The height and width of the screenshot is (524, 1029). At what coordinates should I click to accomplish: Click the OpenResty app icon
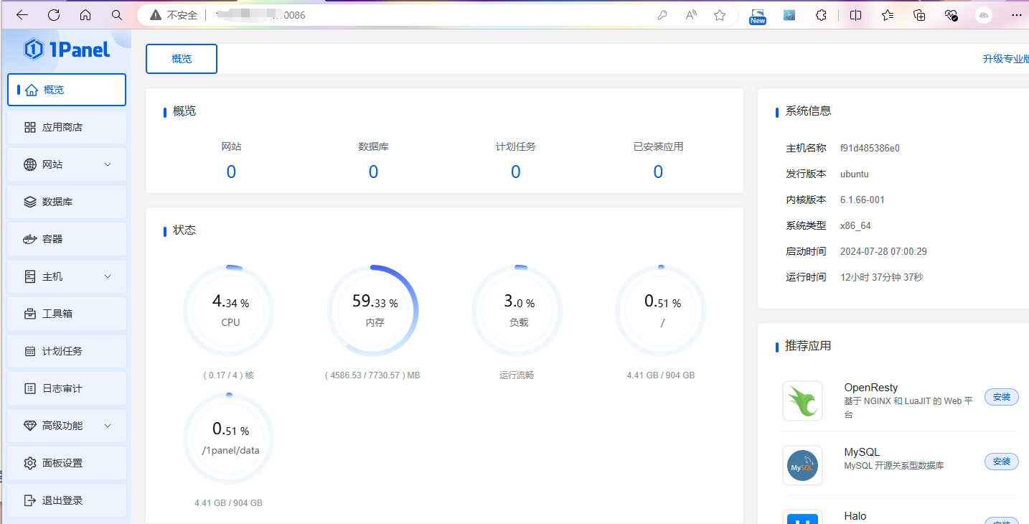click(x=802, y=401)
